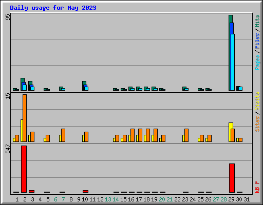This screenshot has height=205, width=263.
Task: Click day label '26' on the x-axis
Action: (208, 199)
